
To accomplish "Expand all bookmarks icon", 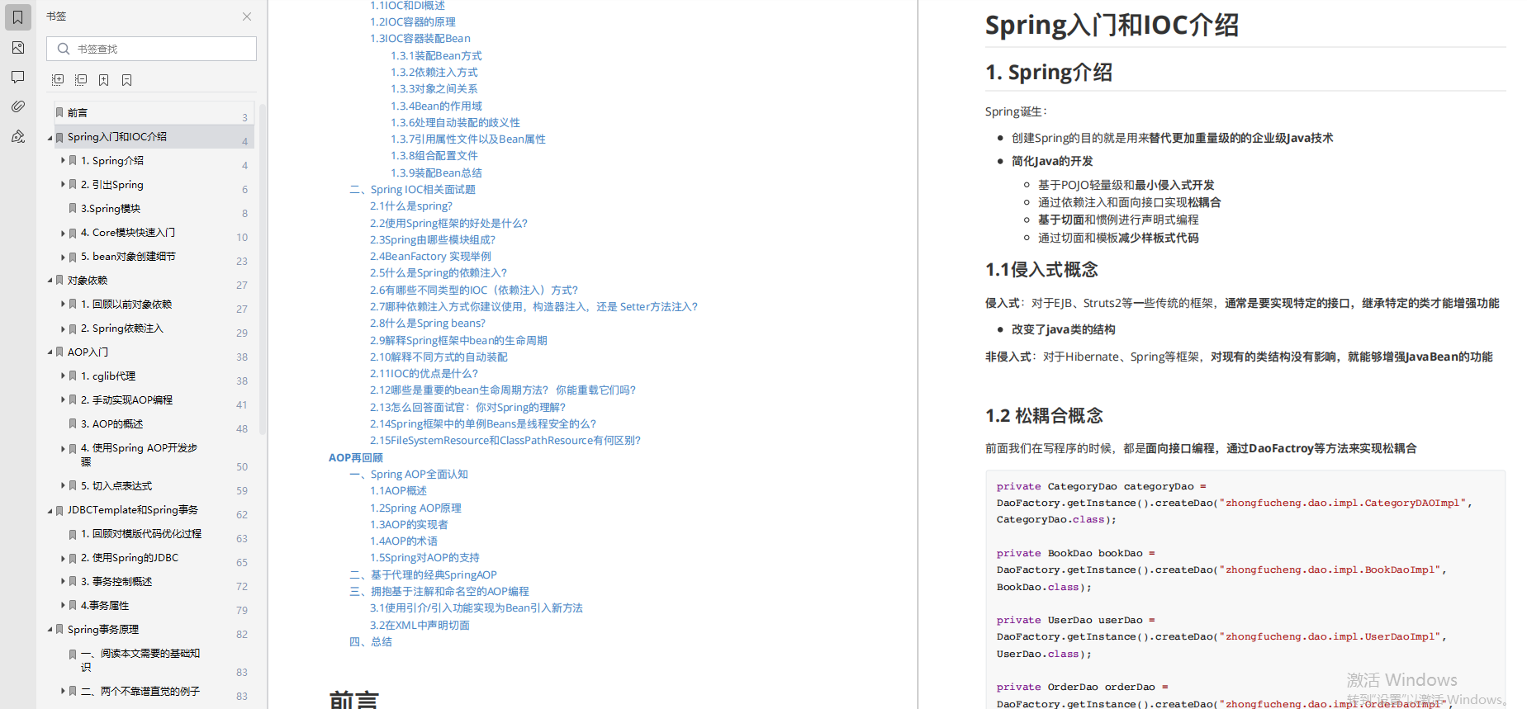I will pos(58,80).
